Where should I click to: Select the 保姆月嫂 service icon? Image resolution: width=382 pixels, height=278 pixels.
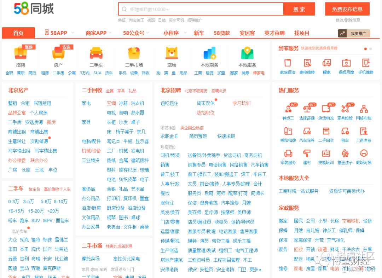[346, 63]
